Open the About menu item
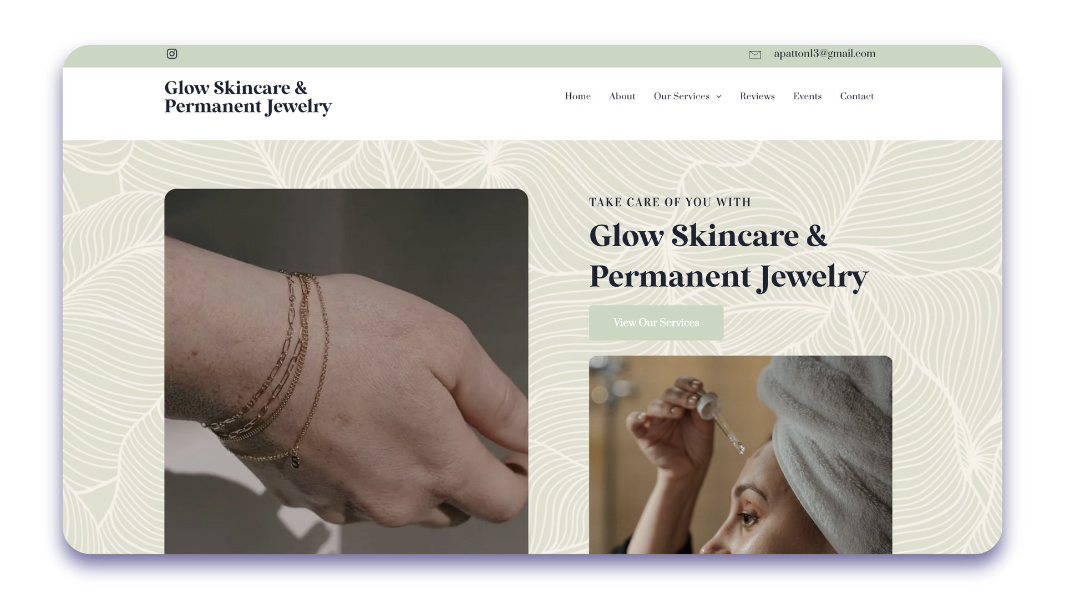 pyautogui.click(x=622, y=97)
